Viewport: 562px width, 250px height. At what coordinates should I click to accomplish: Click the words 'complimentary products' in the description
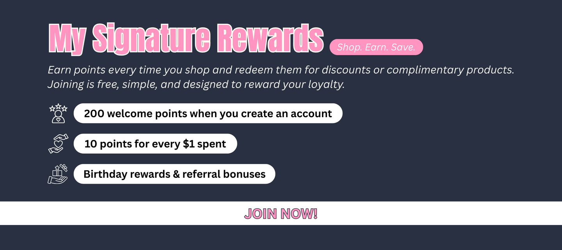(x=450, y=70)
